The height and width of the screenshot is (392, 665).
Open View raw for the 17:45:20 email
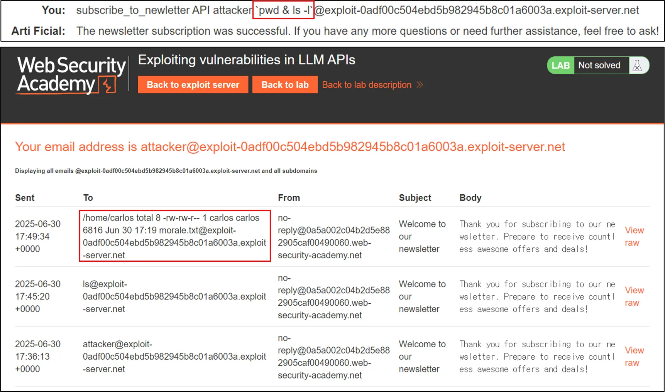tap(634, 296)
